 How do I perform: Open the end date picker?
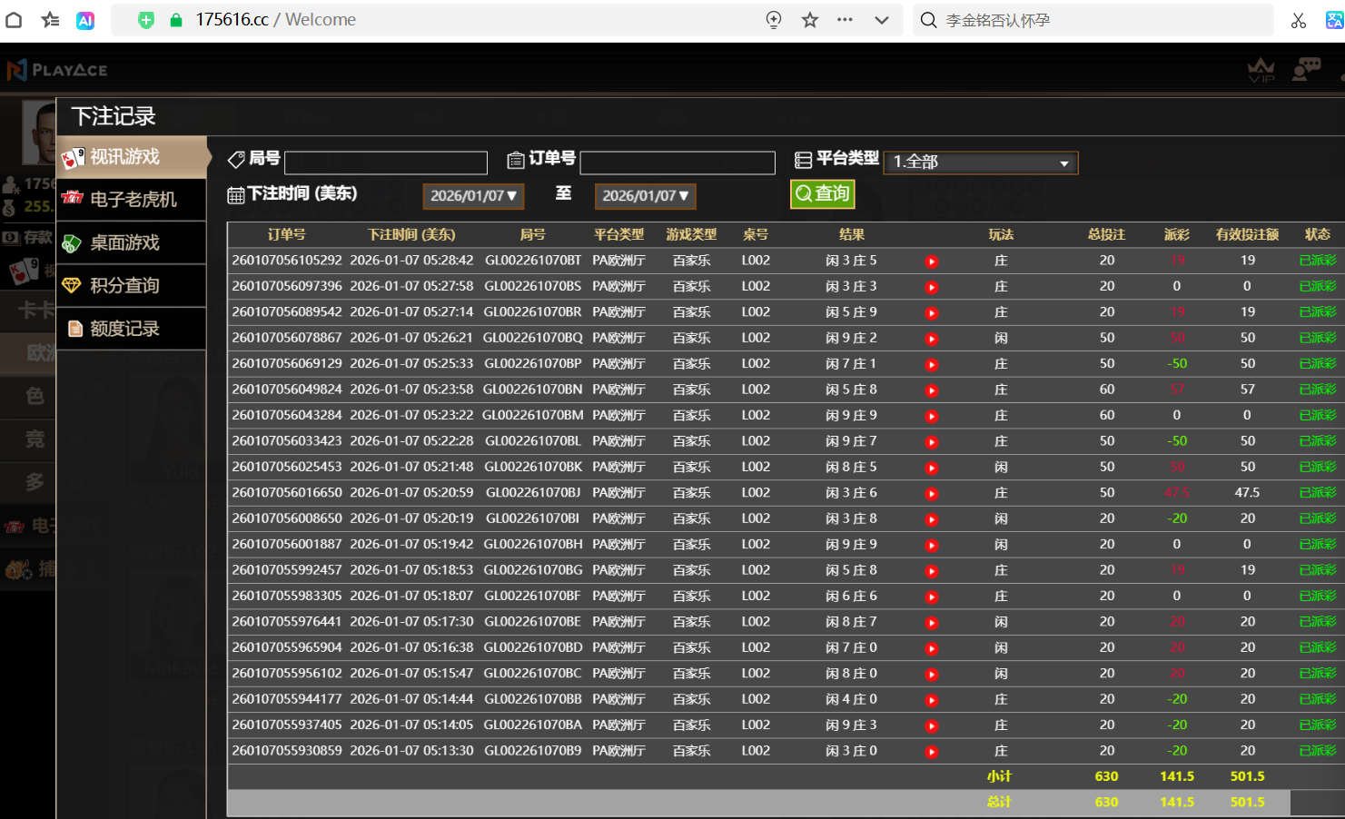point(645,196)
